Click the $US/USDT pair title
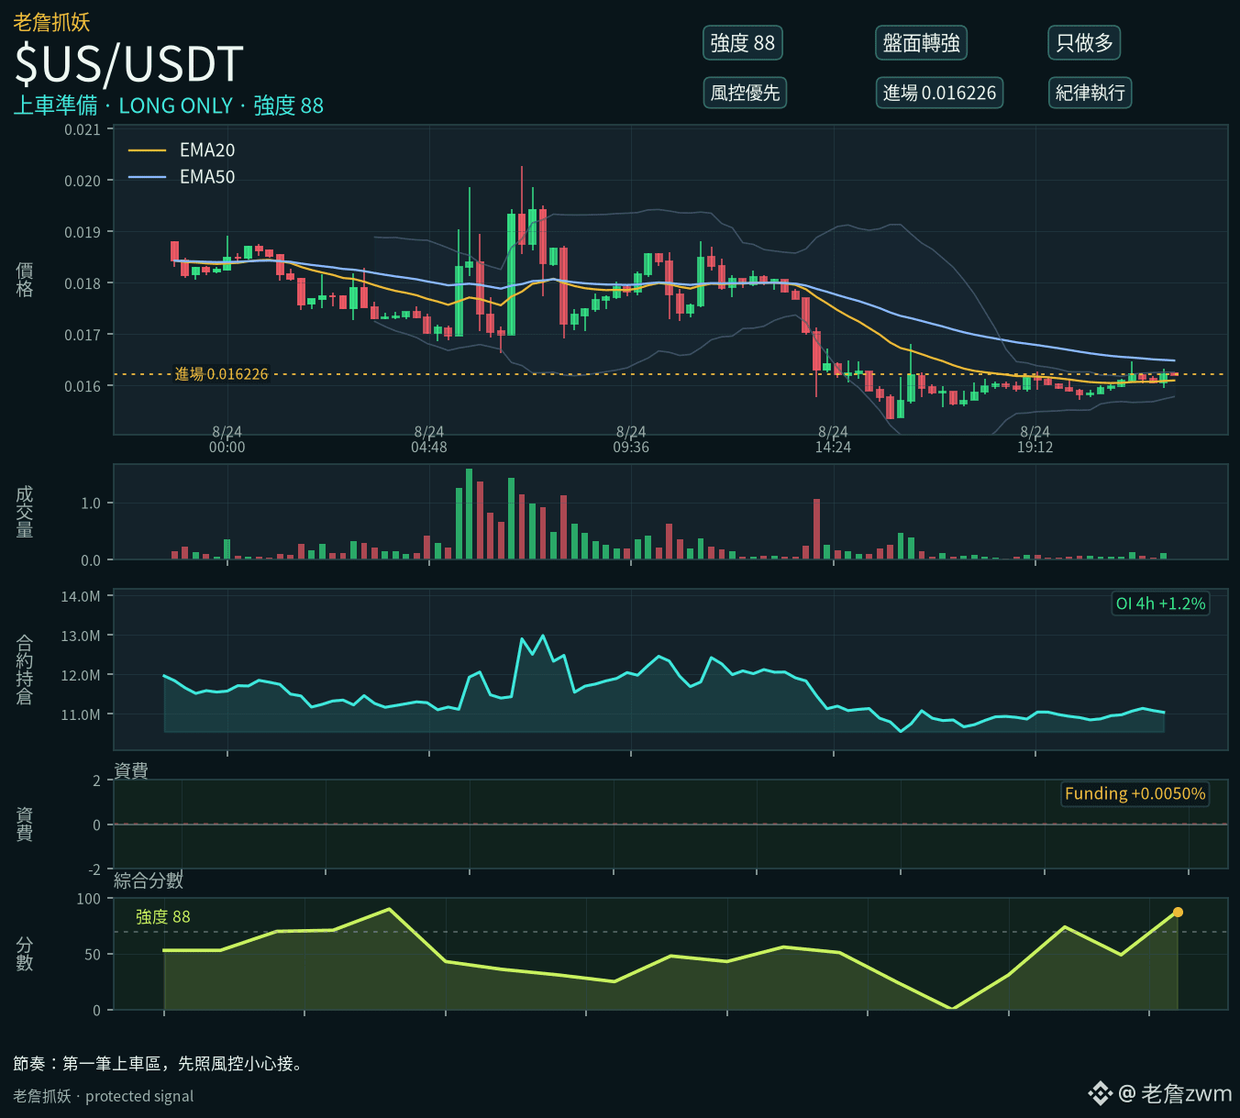 click(128, 64)
